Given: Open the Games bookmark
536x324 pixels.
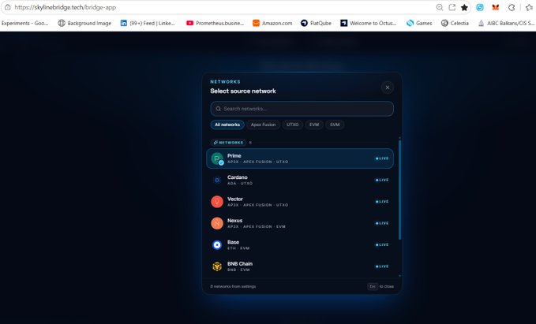Looking at the screenshot, I should point(419,23).
